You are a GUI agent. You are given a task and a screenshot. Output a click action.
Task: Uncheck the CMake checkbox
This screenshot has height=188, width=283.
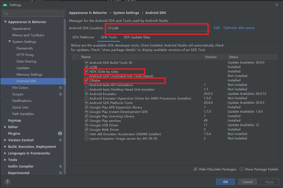[x=87, y=80]
